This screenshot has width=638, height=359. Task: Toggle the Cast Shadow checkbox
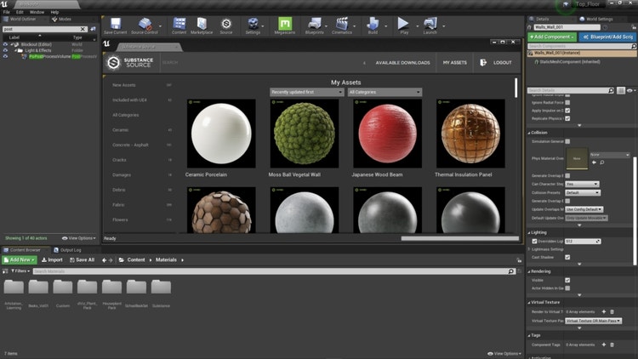point(567,257)
